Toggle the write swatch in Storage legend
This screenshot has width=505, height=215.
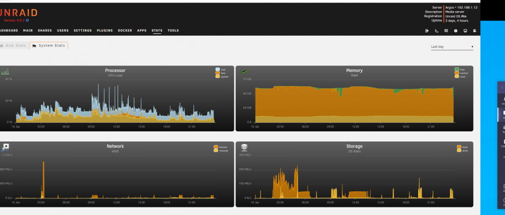pyautogui.click(x=459, y=151)
